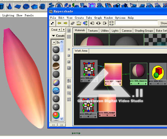The image size is (167, 139).
Task: Click the >> button below create bar
Action: (x=62, y=125)
